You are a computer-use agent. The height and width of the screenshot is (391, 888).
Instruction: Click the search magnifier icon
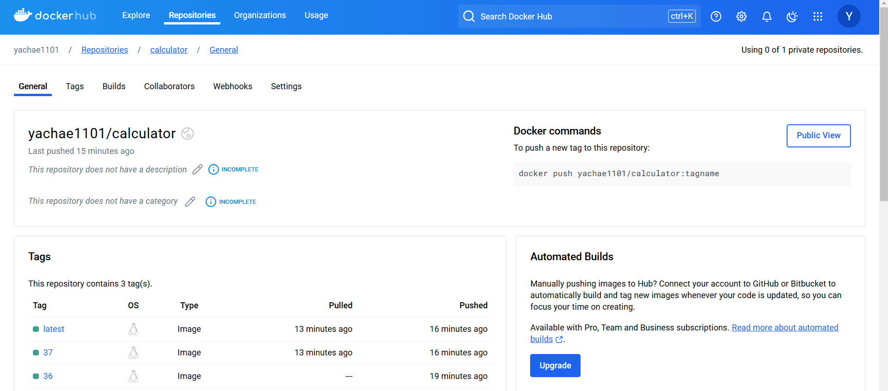point(469,16)
